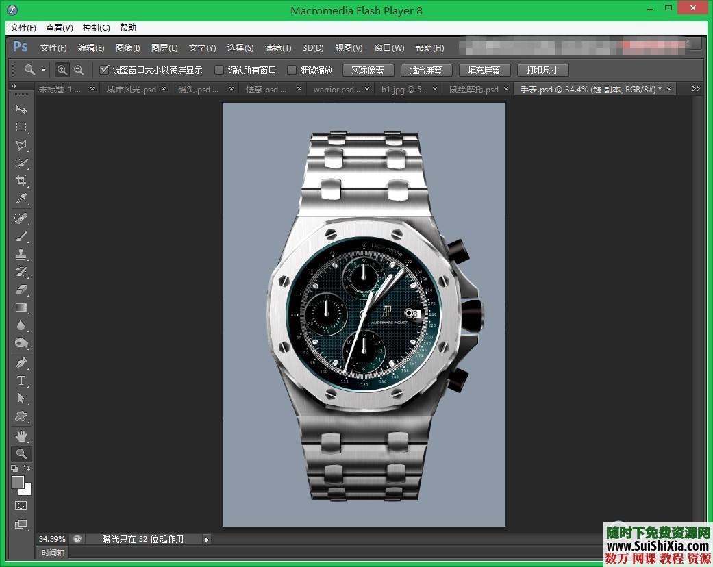Pick the Healing Brush tool

pos(21,218)
